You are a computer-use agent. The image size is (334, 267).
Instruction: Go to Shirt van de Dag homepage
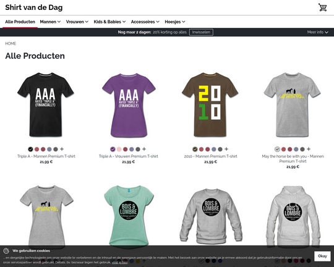pyautogui.click(x=34, y=7)
